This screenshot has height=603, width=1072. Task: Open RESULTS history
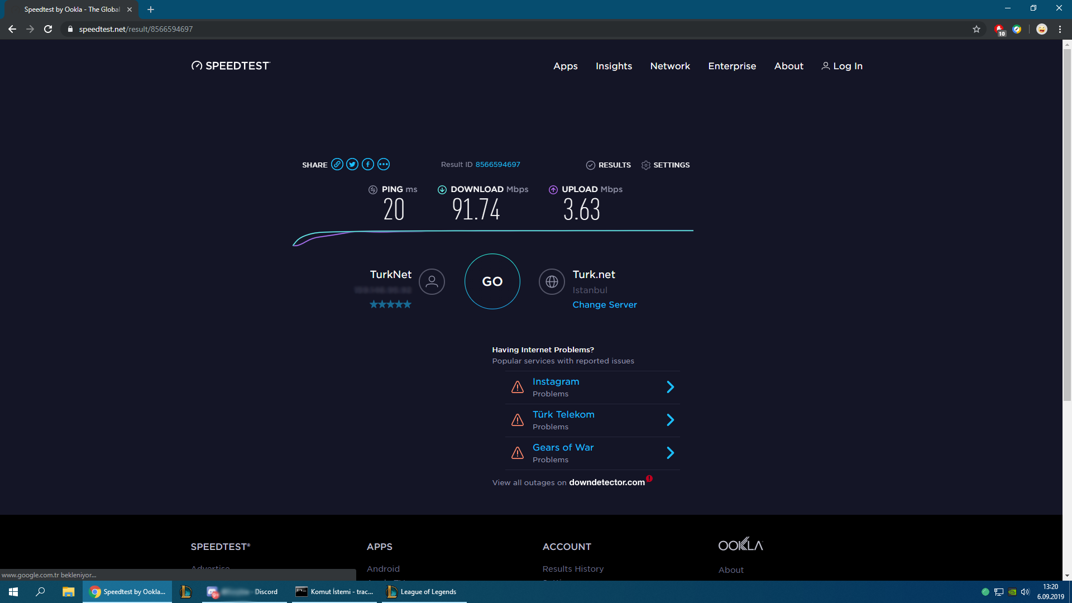pos(609,165)
